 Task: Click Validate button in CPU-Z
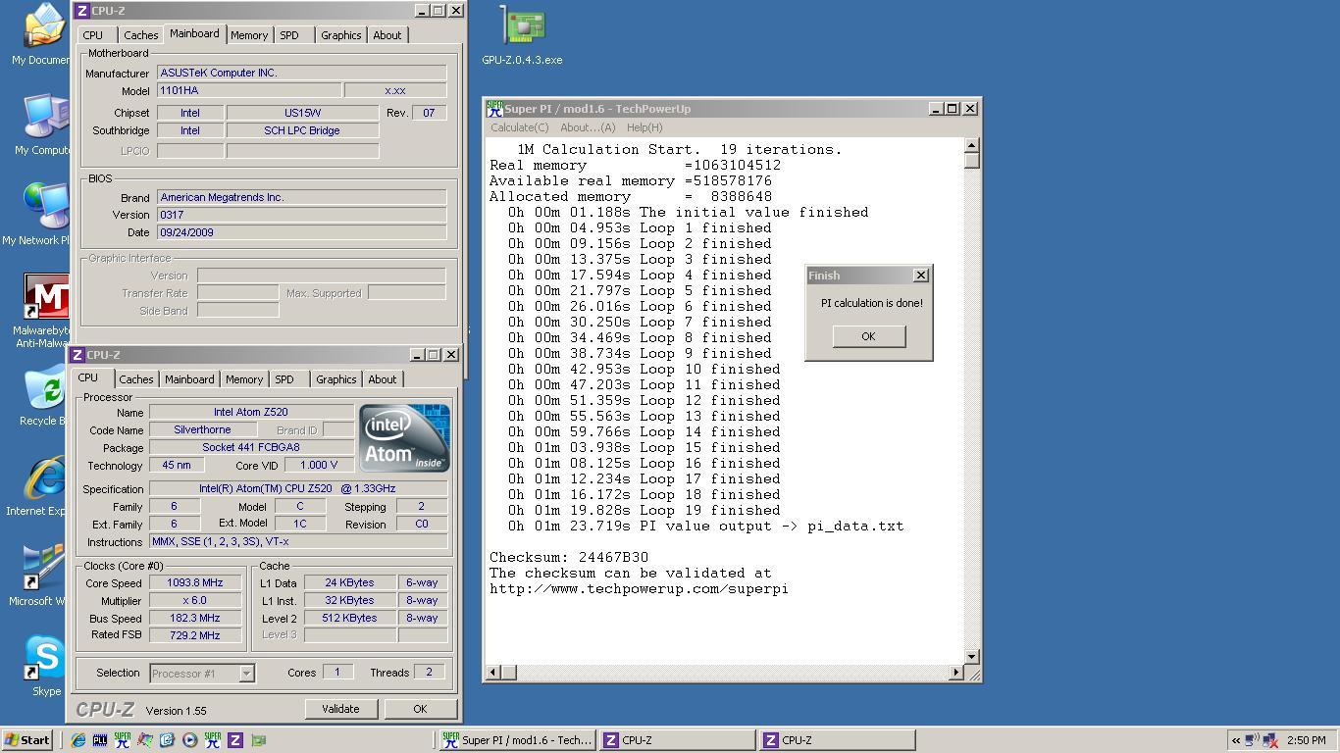pyautogui.click(x=340, y=709)
